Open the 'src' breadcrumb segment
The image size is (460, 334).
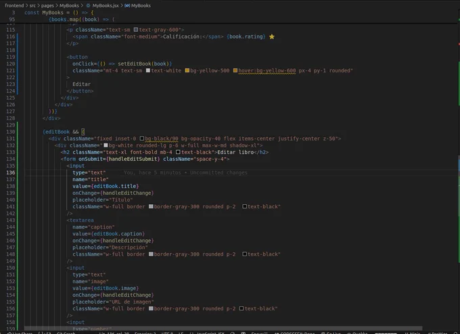pos(32,5)
